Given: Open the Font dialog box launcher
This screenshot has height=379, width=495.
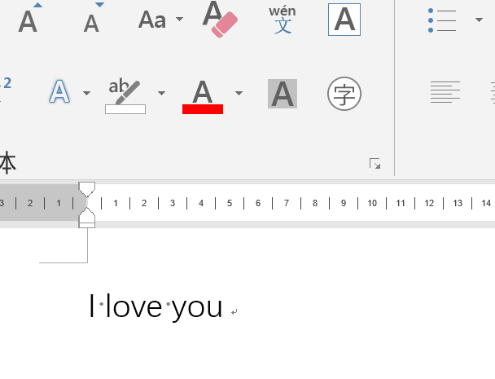Looking at the screenshot, I should pos(375,164).
